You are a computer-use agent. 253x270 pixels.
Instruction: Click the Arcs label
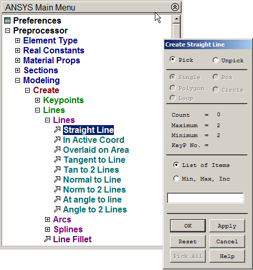62,220
